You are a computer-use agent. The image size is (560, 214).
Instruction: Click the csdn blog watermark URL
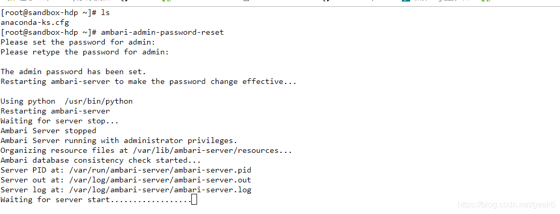[506, 205]
